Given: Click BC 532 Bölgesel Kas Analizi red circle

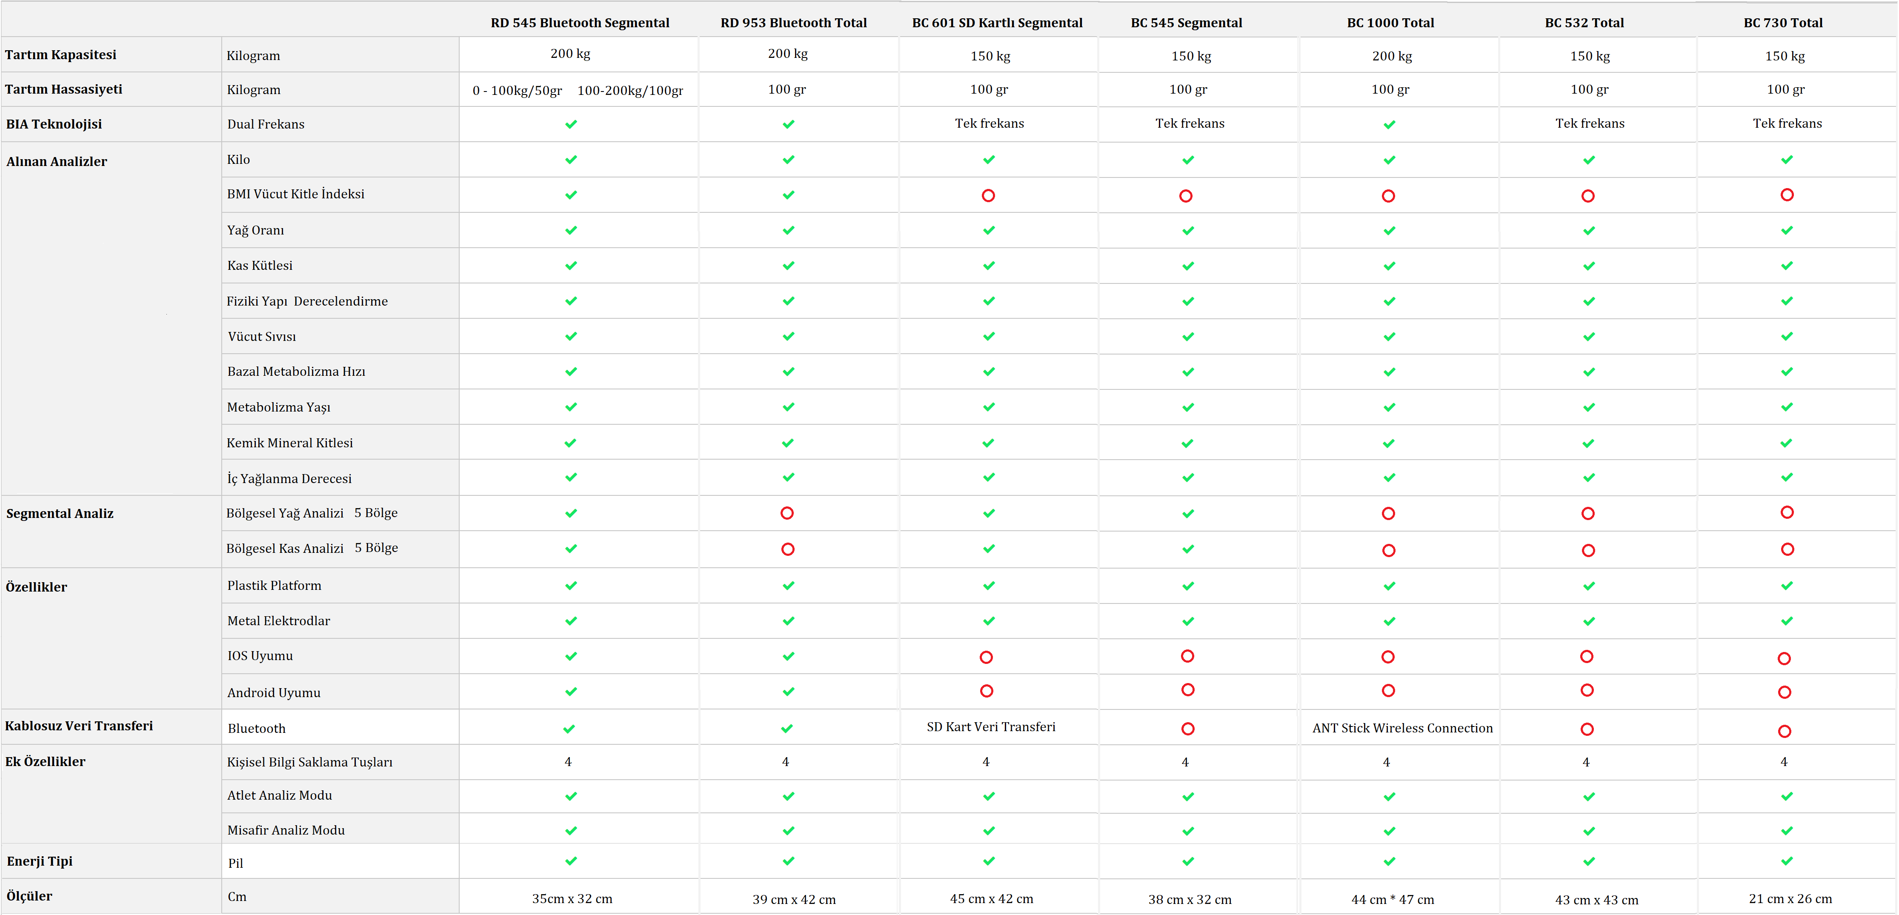Looking at the screenshot, I should (1588, 550).
